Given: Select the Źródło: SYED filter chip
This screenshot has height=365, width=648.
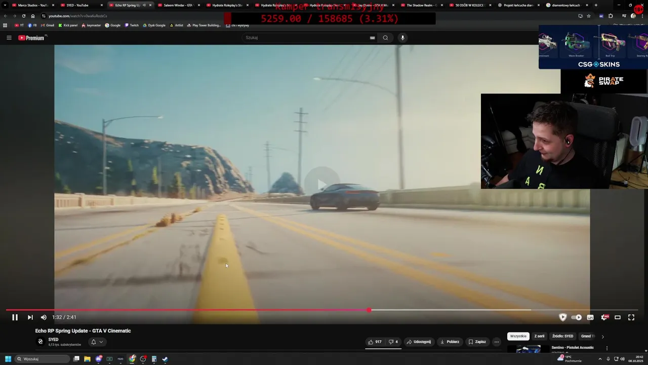Looking at the screenshot, I should pyautogui.click(x=562, y=336).
